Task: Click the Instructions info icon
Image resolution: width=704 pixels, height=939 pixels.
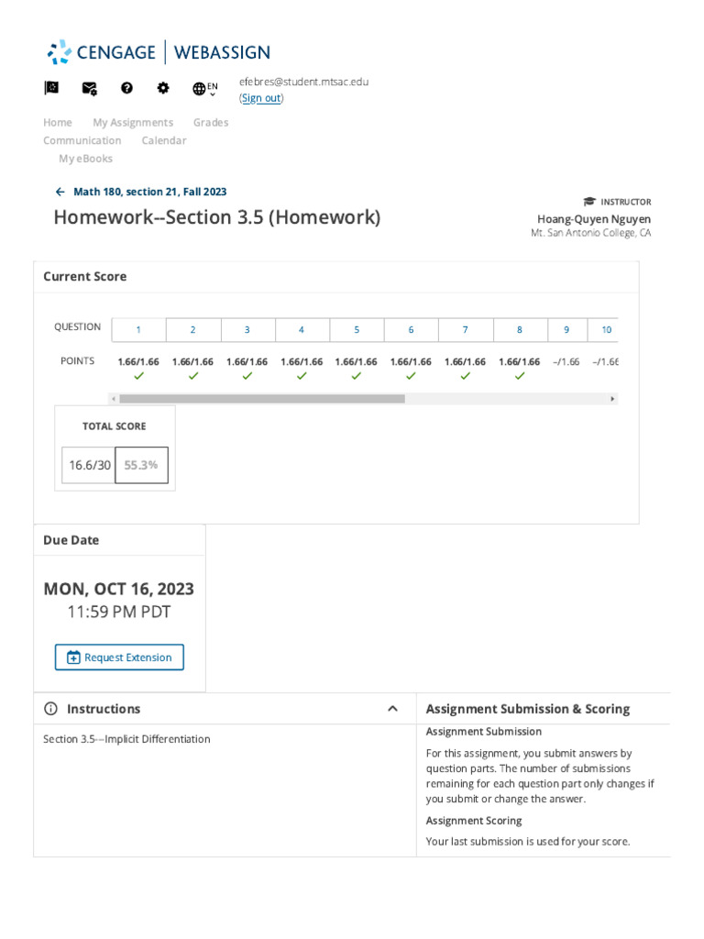Action: 50,709
